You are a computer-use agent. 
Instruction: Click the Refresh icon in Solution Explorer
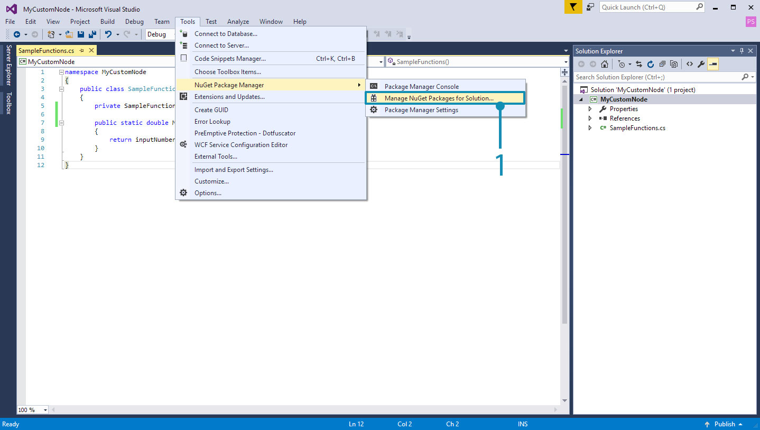651,64
